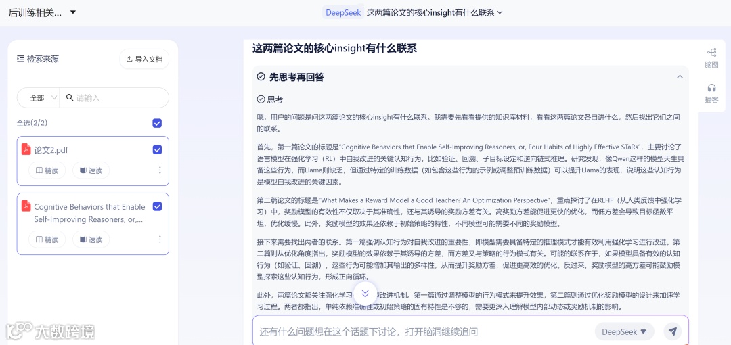Click 精读 under Cognitive Behaviors document

(x=47, y=239)
